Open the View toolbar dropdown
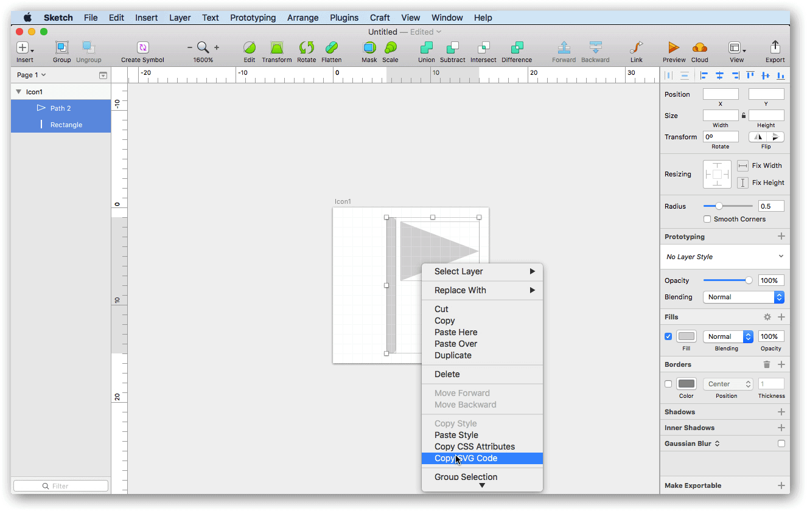 coord(736,48)
